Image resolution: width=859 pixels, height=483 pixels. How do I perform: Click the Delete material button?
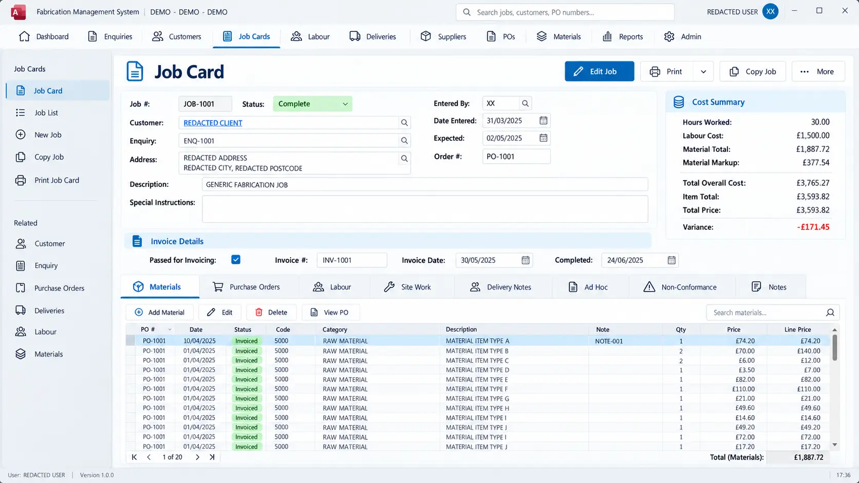tap(271, 312)
